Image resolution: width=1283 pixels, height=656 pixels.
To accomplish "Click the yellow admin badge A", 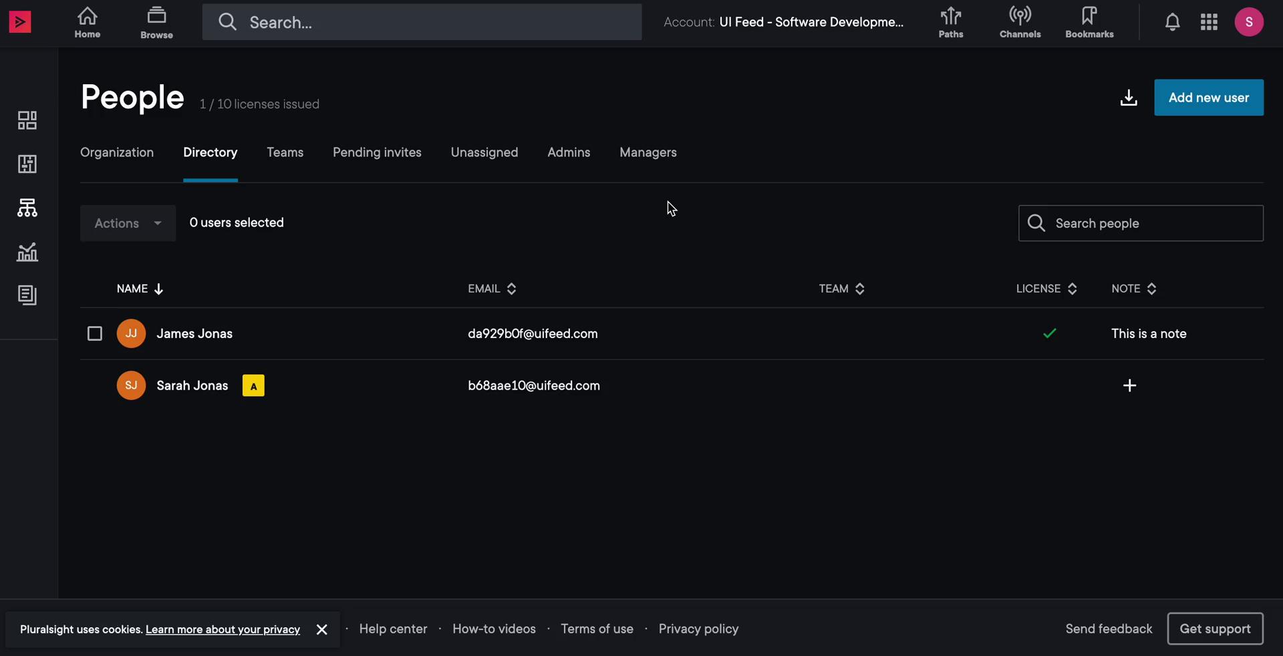I will (x=253, y=385).
